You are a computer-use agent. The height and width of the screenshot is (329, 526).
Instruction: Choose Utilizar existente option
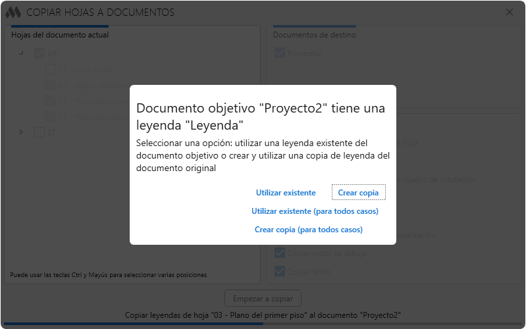[x=286, y=193]
